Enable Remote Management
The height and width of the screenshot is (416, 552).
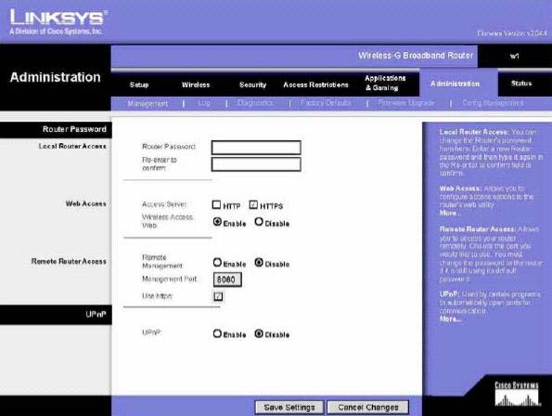point(217,263)
